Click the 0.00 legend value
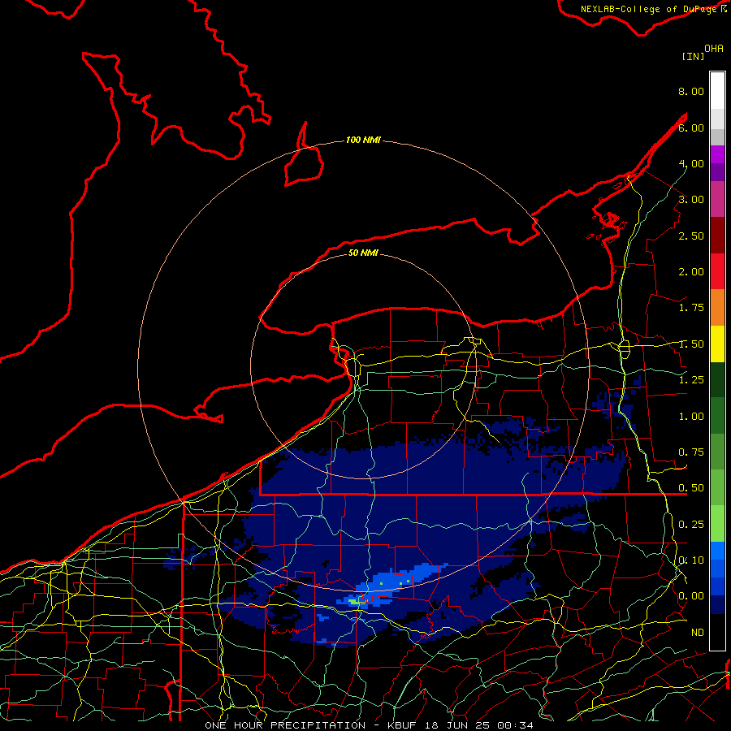This screenshot has width=731, height=731. [x=691, y=596]
